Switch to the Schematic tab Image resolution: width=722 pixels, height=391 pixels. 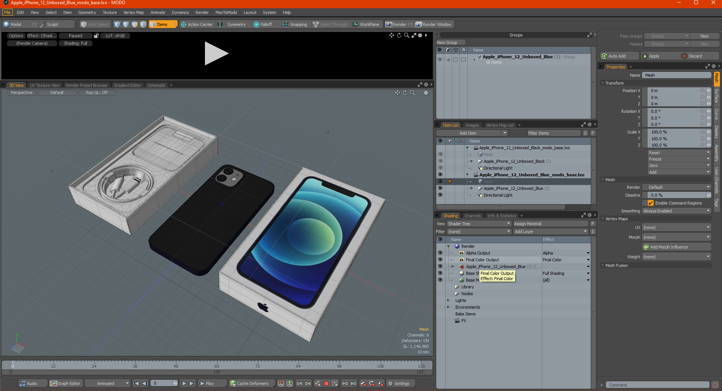[156, 85]
